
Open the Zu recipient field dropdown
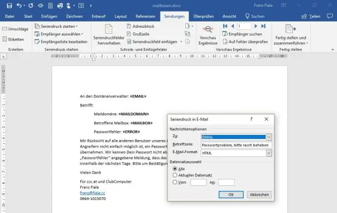click(x=269, y=137)
